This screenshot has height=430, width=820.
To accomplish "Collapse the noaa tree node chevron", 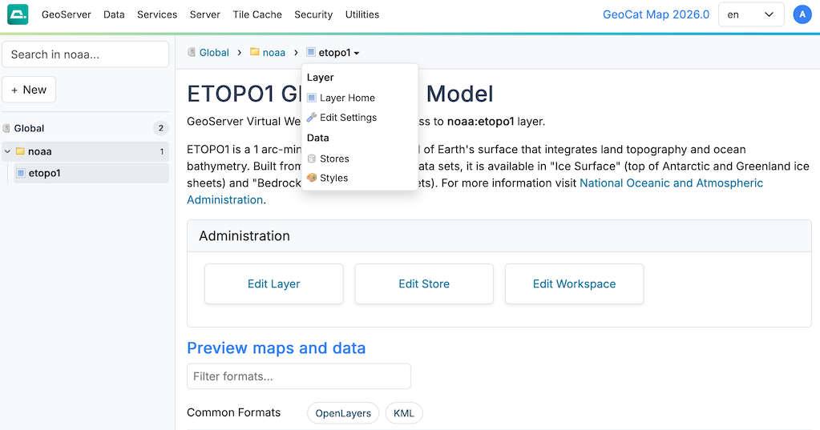I will tap(7, 151).
